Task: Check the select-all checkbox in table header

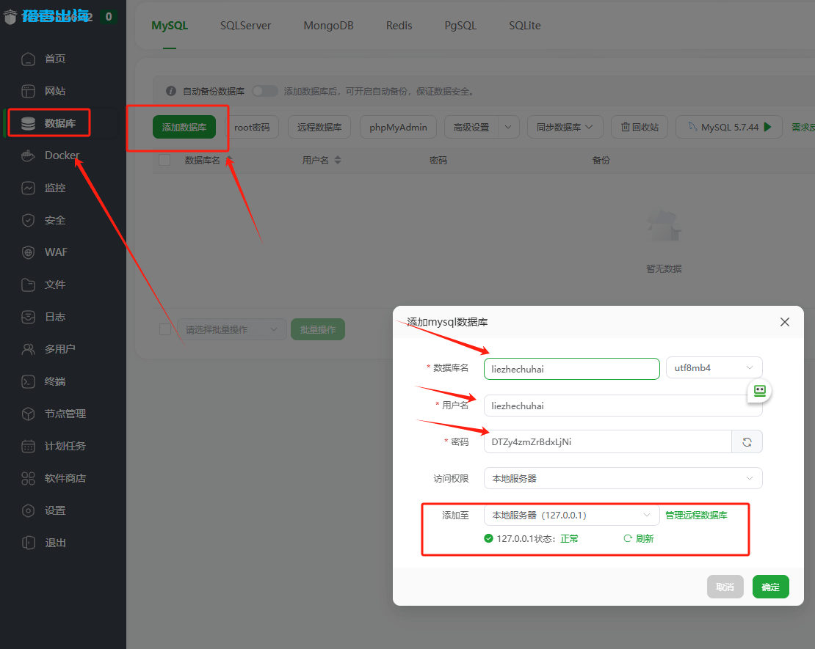Action: click(164, 160)
